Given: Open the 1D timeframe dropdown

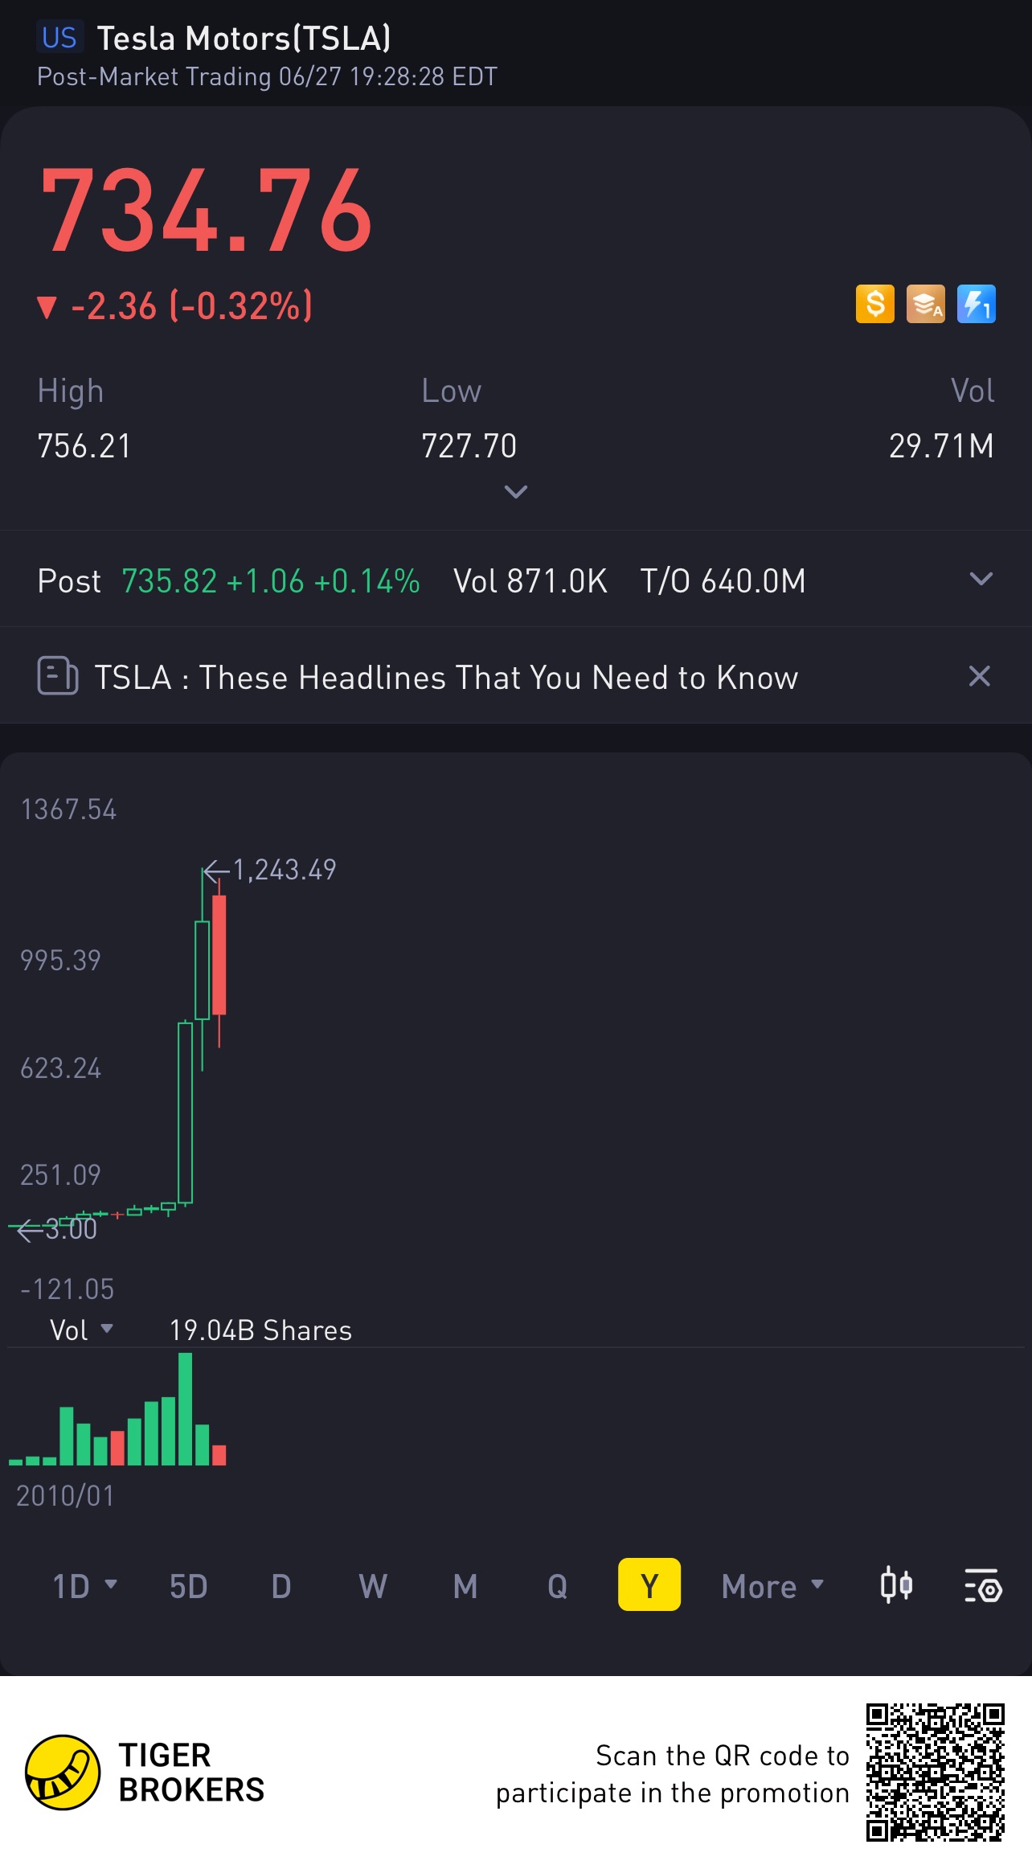Looking at the screenshot, I should tap(84, 1585).
